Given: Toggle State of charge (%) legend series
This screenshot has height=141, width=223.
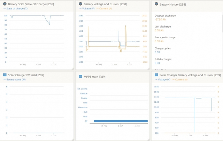Looking at the screenshot, I should click(x=15, y=8).
